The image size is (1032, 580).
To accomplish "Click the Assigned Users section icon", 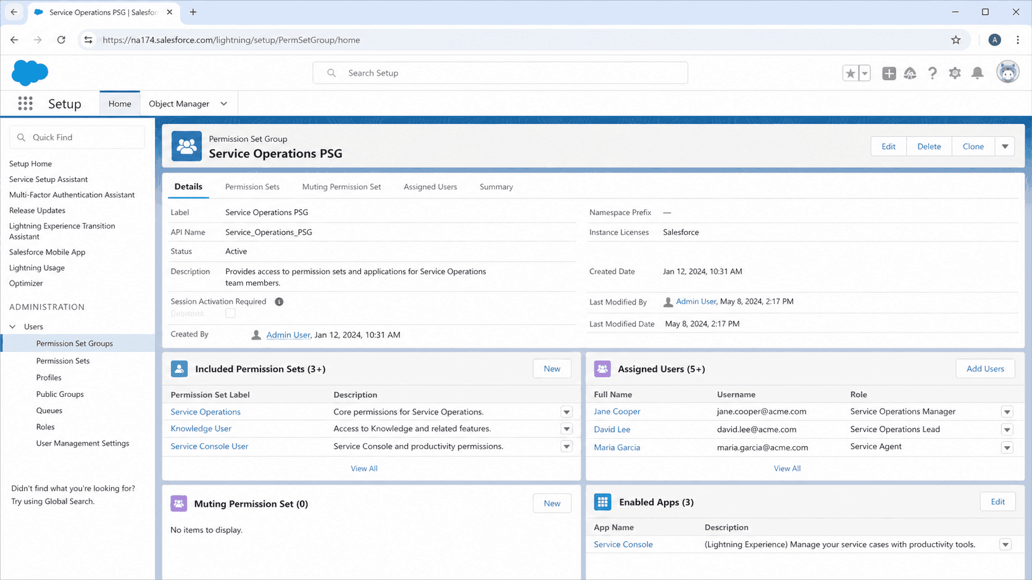I will click(602, 369).
